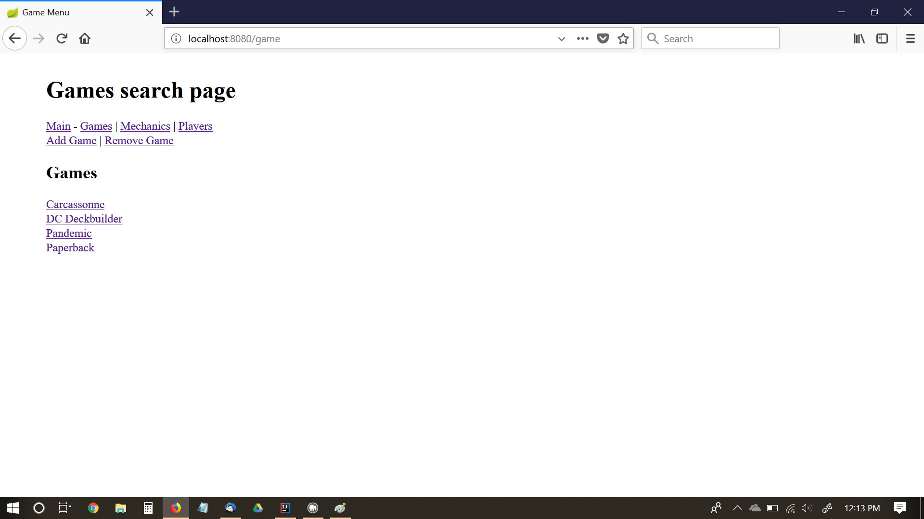
Task: Open Chrome from the taskbar
Action: point(93,508)
